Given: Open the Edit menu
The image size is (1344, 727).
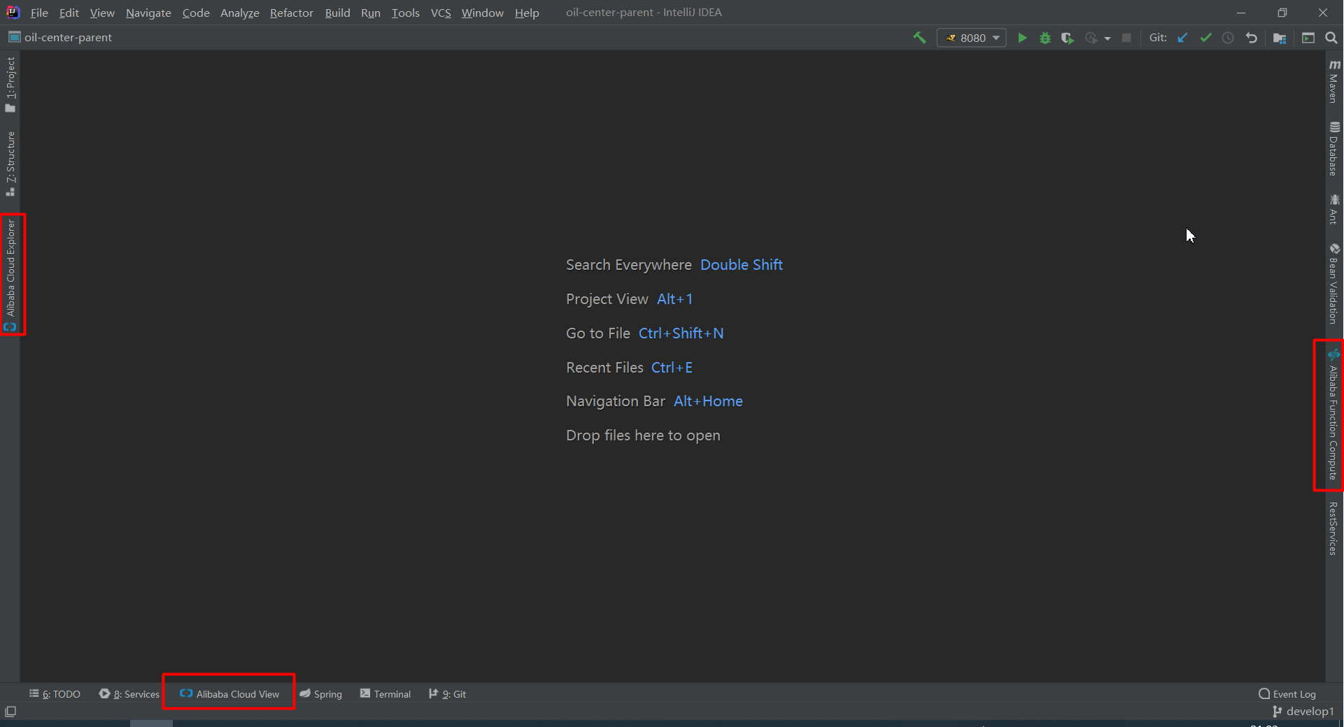Looking at the screenshot, I should pos(69,13).
